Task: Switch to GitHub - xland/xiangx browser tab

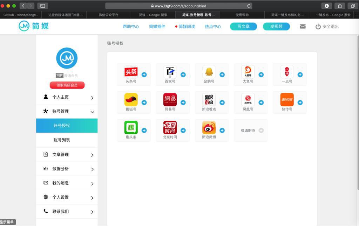Action: [21, 15]
